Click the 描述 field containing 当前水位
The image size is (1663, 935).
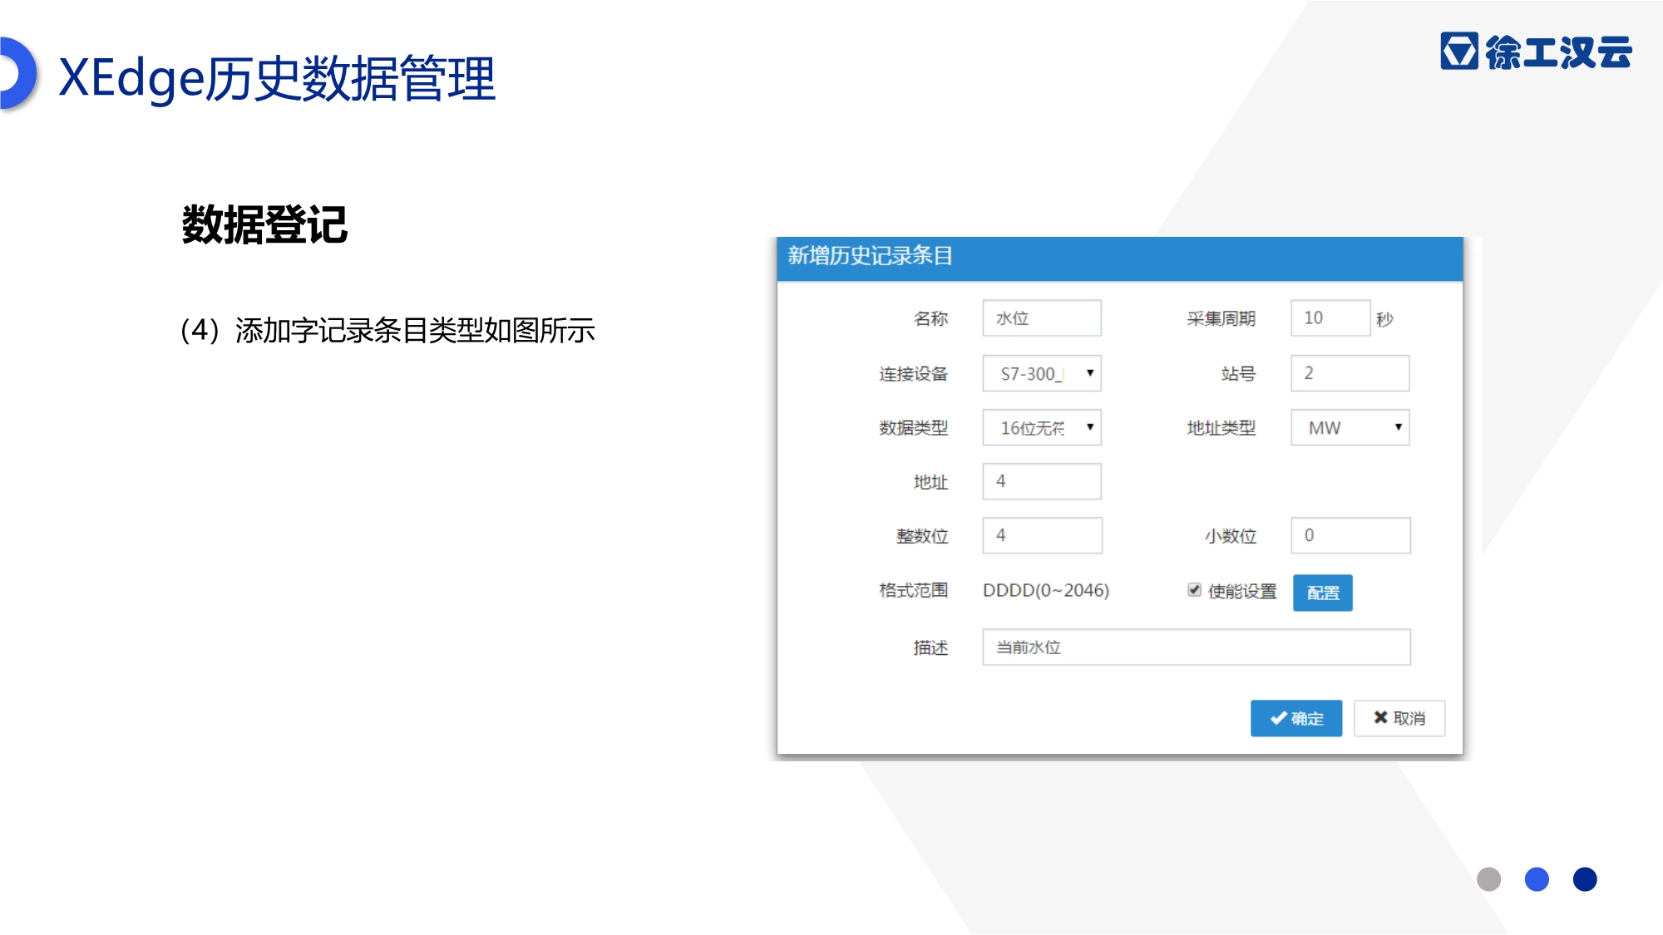1197,647
